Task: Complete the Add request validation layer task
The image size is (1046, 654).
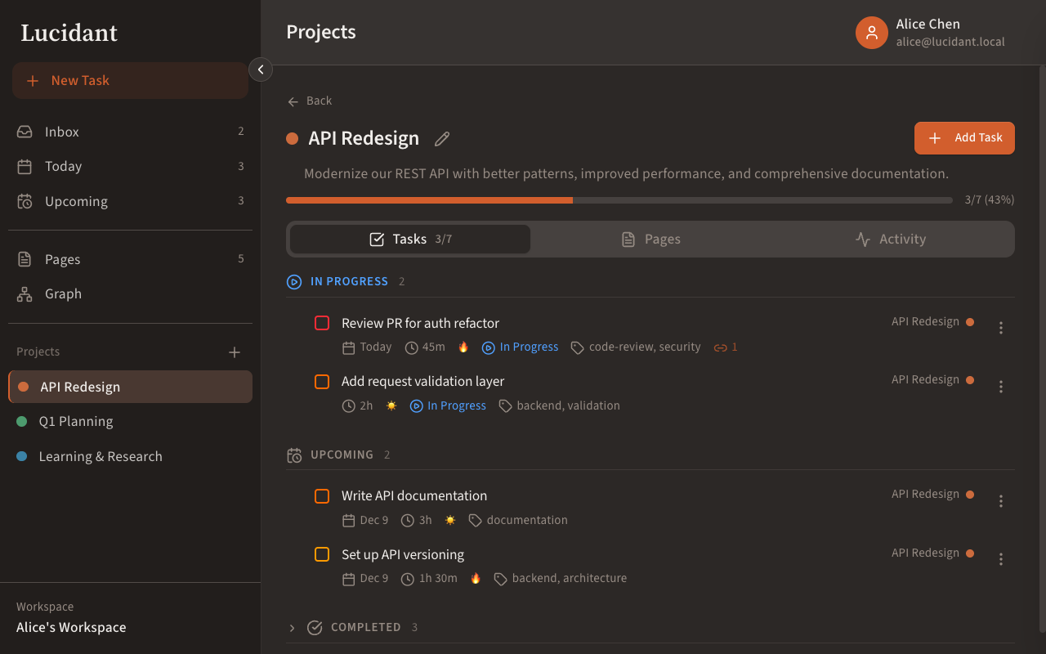Action: 321,381
